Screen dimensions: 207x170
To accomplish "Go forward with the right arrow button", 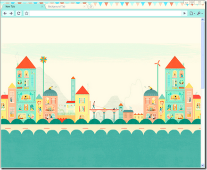I will [11, 13].
